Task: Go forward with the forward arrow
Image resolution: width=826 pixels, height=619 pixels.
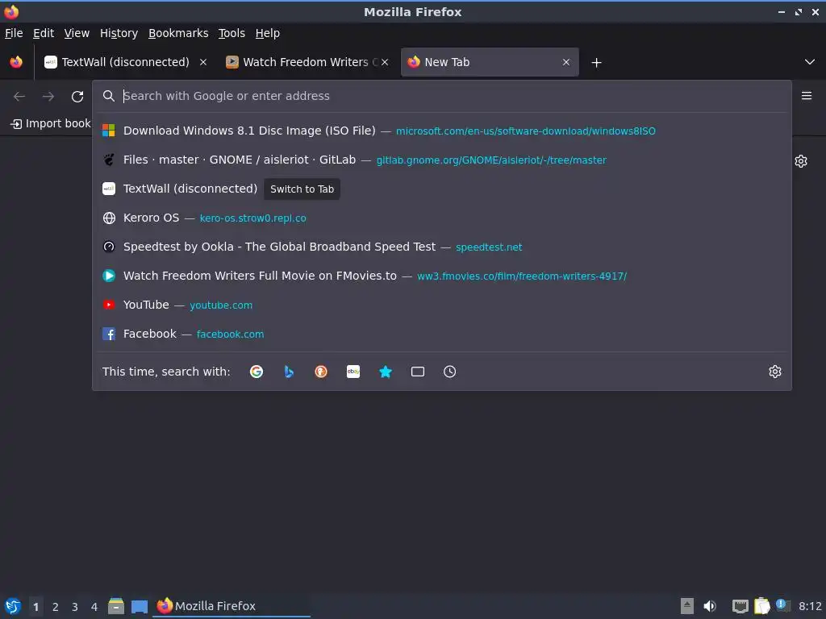Action: pyautogui.click(x=48, y=97)
